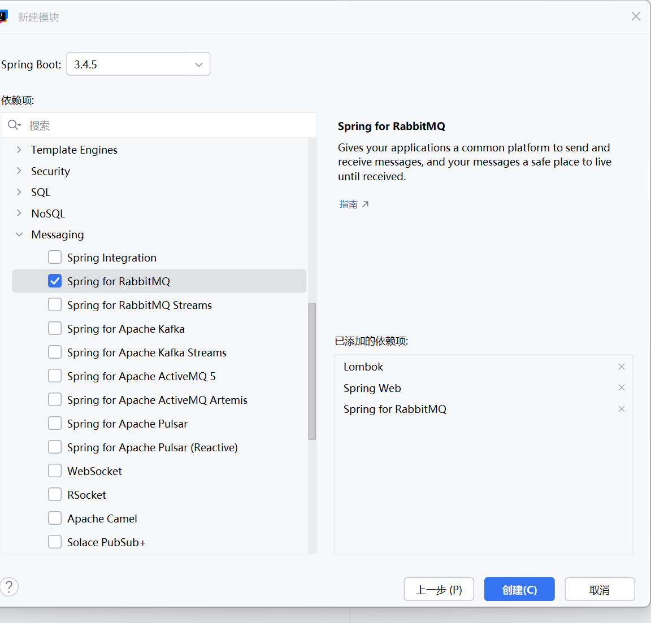This screenshot has height=623, width=651.
Task: Click the dependency list scrollbar thumb
Action: tap(312, 371)
